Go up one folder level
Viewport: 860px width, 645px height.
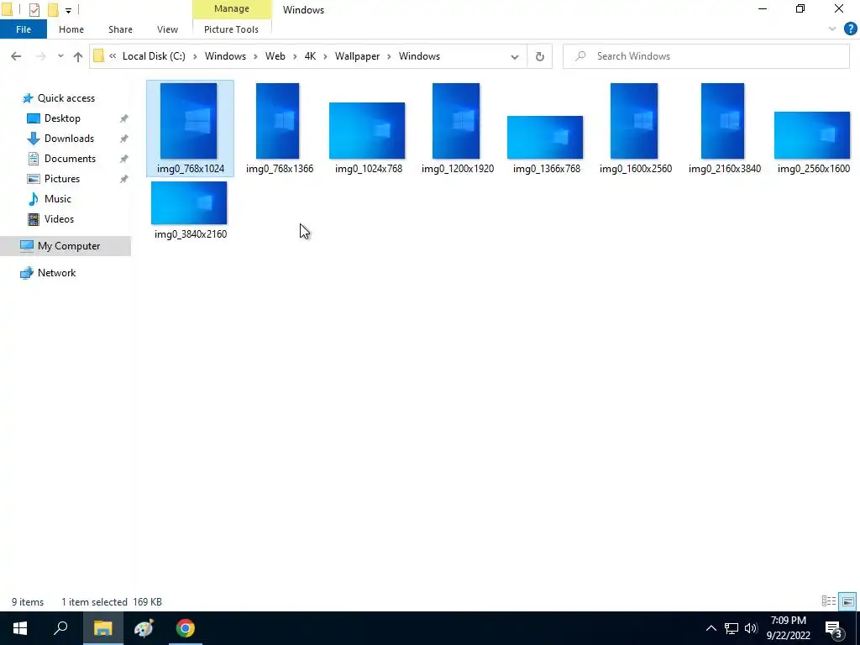(78, 56)
